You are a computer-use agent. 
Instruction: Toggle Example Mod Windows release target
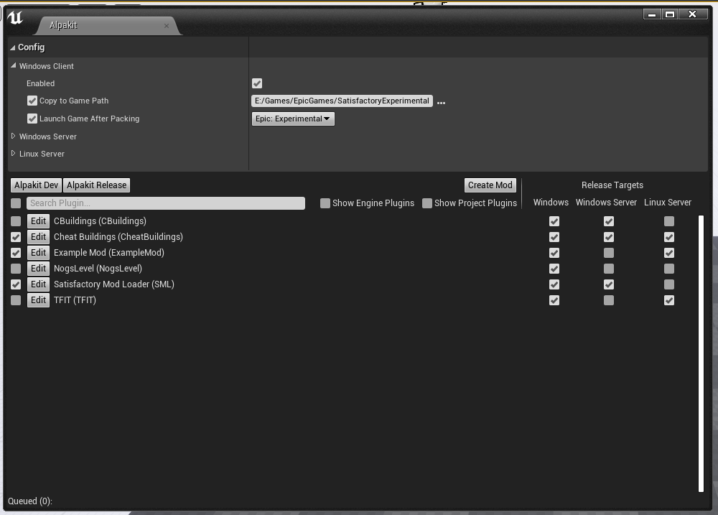tap(554, 253)
